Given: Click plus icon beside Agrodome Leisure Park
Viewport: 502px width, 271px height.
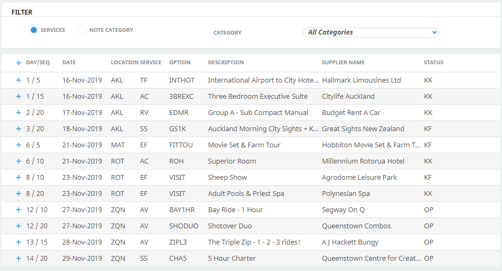Looking at the screenshot, I should [x=18, y=178].
